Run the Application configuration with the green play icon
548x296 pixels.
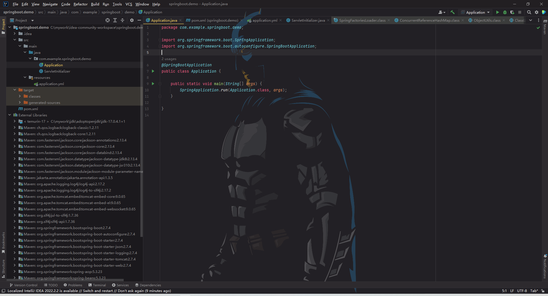tap(497, 12)
